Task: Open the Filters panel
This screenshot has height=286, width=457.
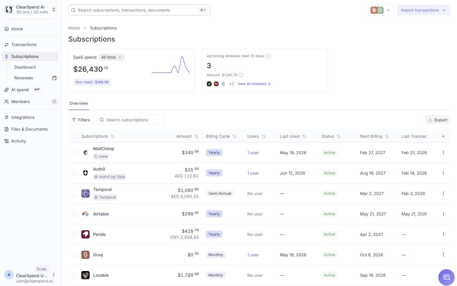Action: pyautogui.click(x=81, y=120)
